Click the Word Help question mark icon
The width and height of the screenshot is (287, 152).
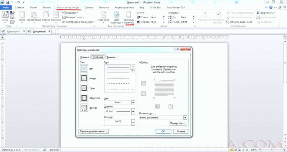click(x=271, y=7)
